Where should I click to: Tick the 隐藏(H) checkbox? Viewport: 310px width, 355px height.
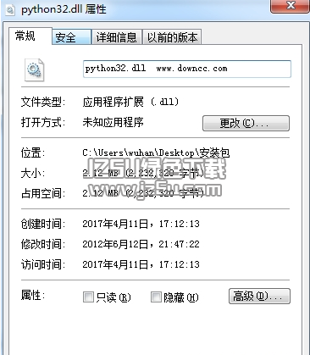pos(156,297)
